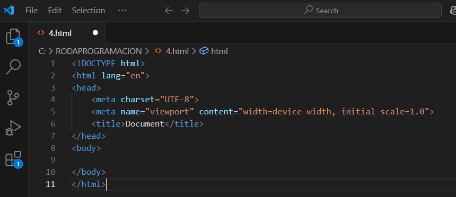456x197 pixels.
Task: Click the command center Search field
Action: coord(320,11)
